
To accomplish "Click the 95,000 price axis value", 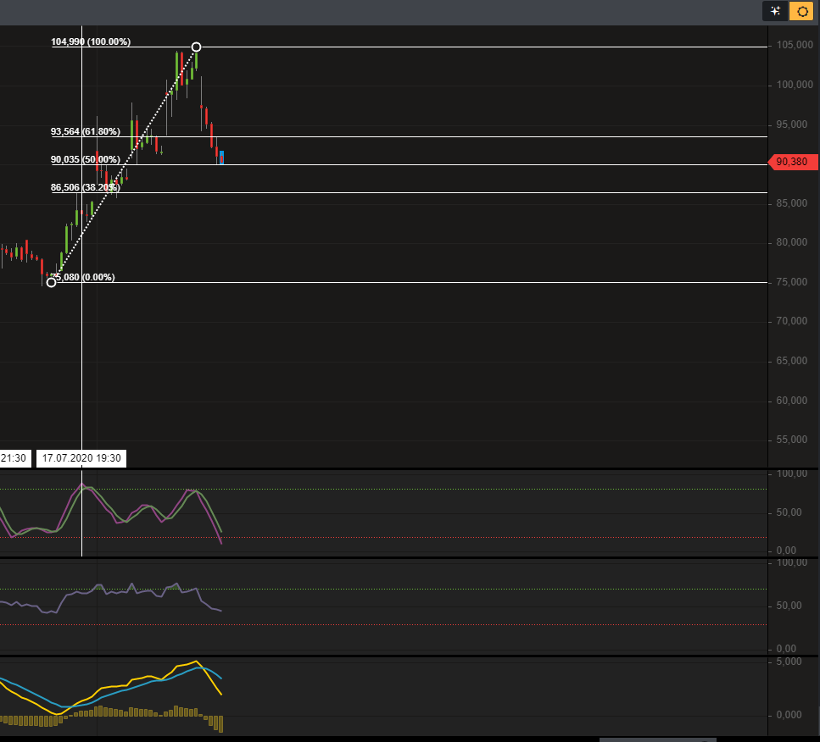I will 792,125.
